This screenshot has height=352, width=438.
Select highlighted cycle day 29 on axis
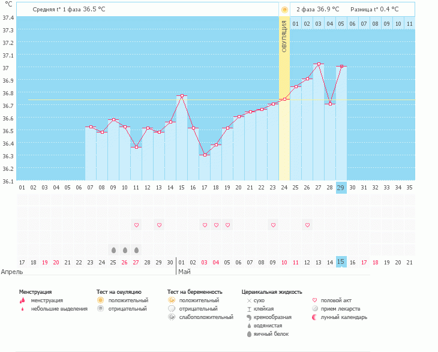pos(341,187)
